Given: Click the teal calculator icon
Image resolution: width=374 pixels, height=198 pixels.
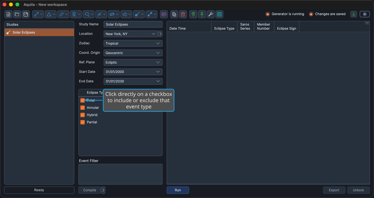Looking at the screenshot, I should 219,14.
